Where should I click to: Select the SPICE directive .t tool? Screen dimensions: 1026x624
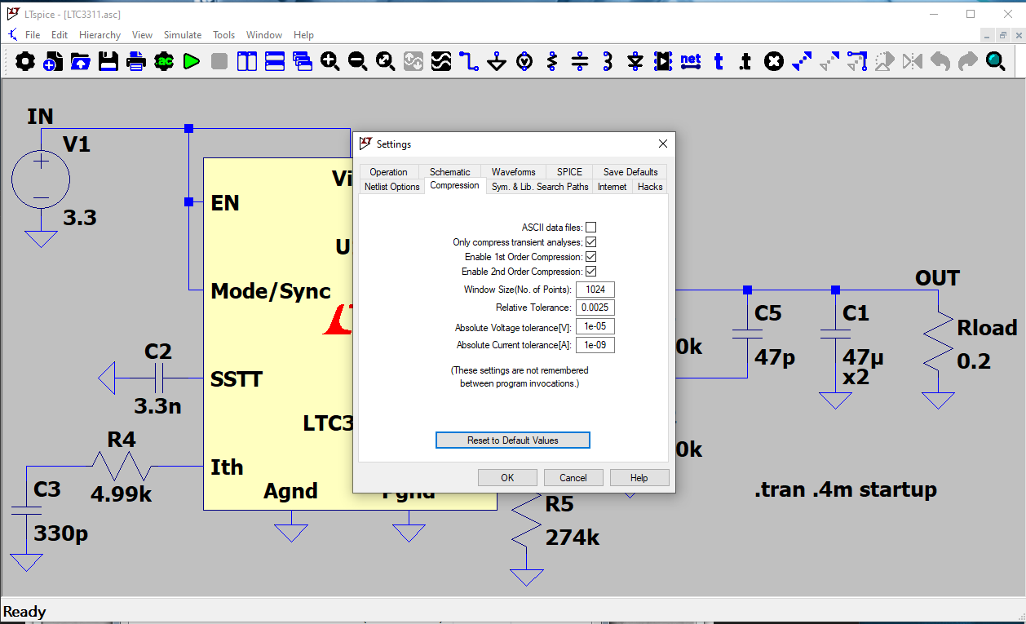pos(745,61)
